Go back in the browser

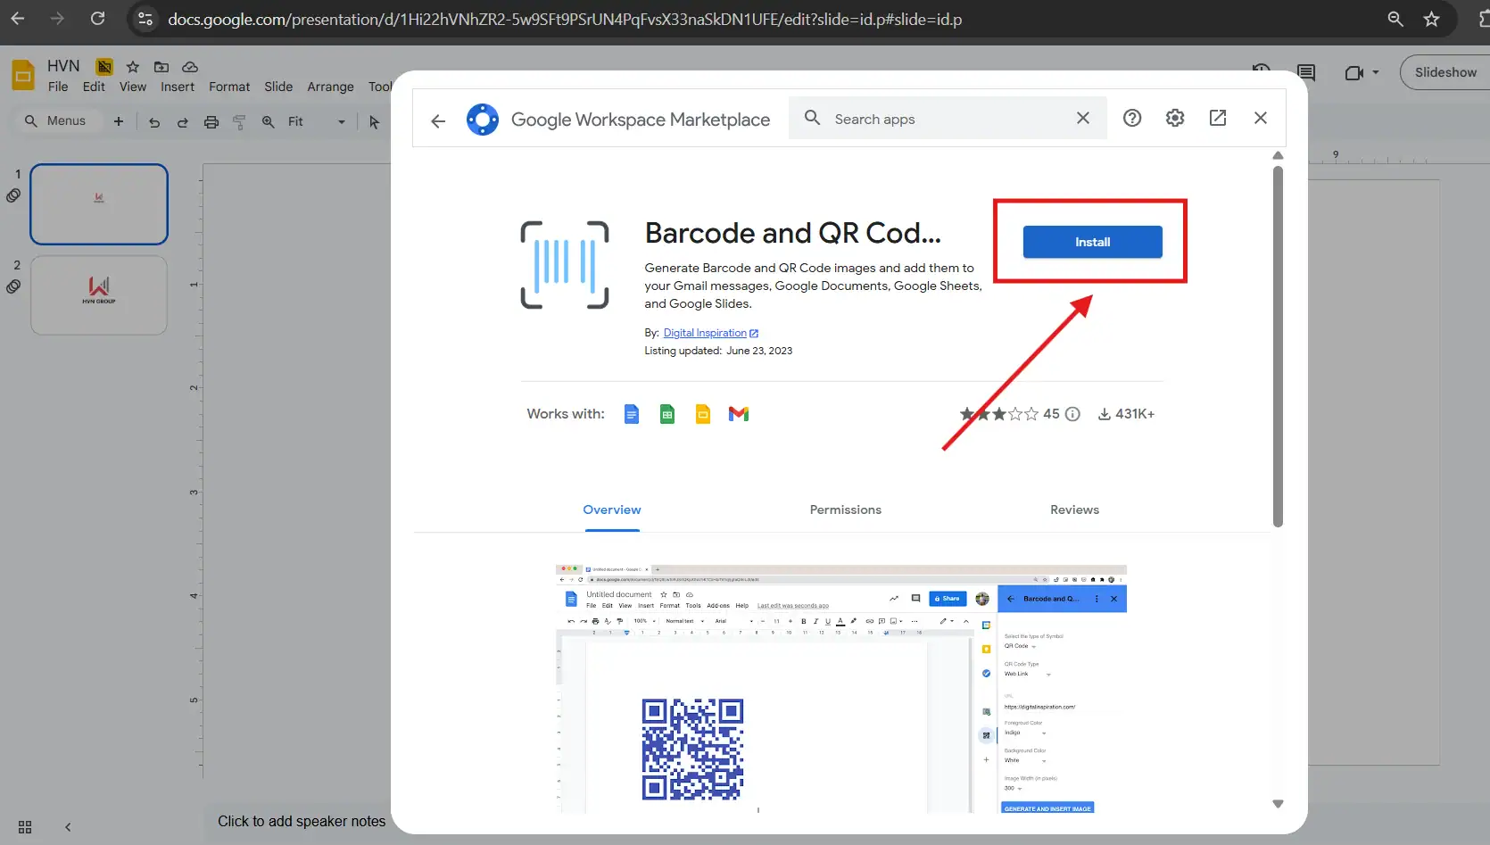18,19
